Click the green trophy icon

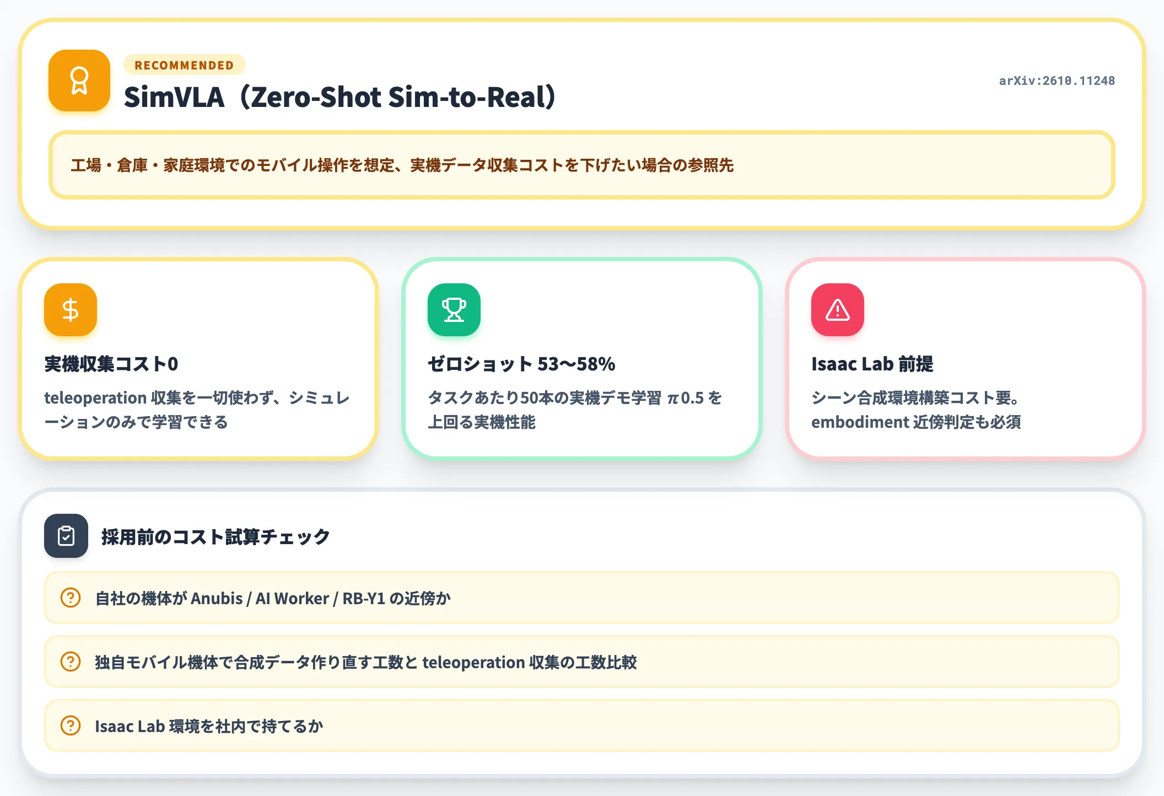(x=454, y=310)
